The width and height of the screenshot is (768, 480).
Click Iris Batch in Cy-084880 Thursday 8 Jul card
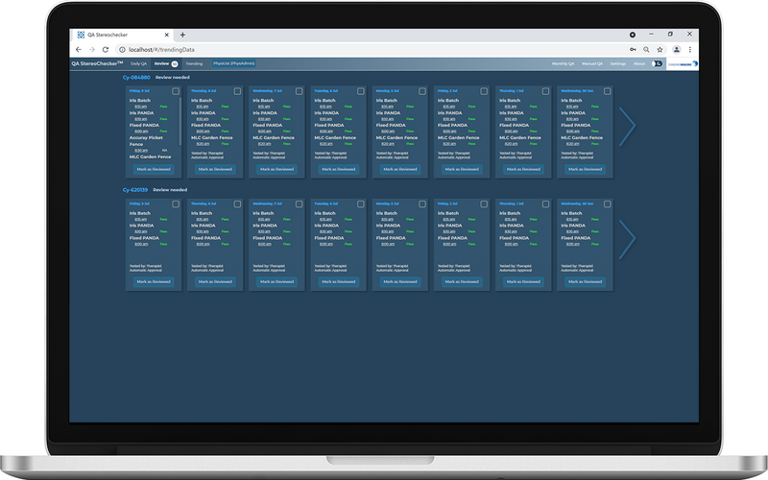pyautogui.click(x=202, y=101)
